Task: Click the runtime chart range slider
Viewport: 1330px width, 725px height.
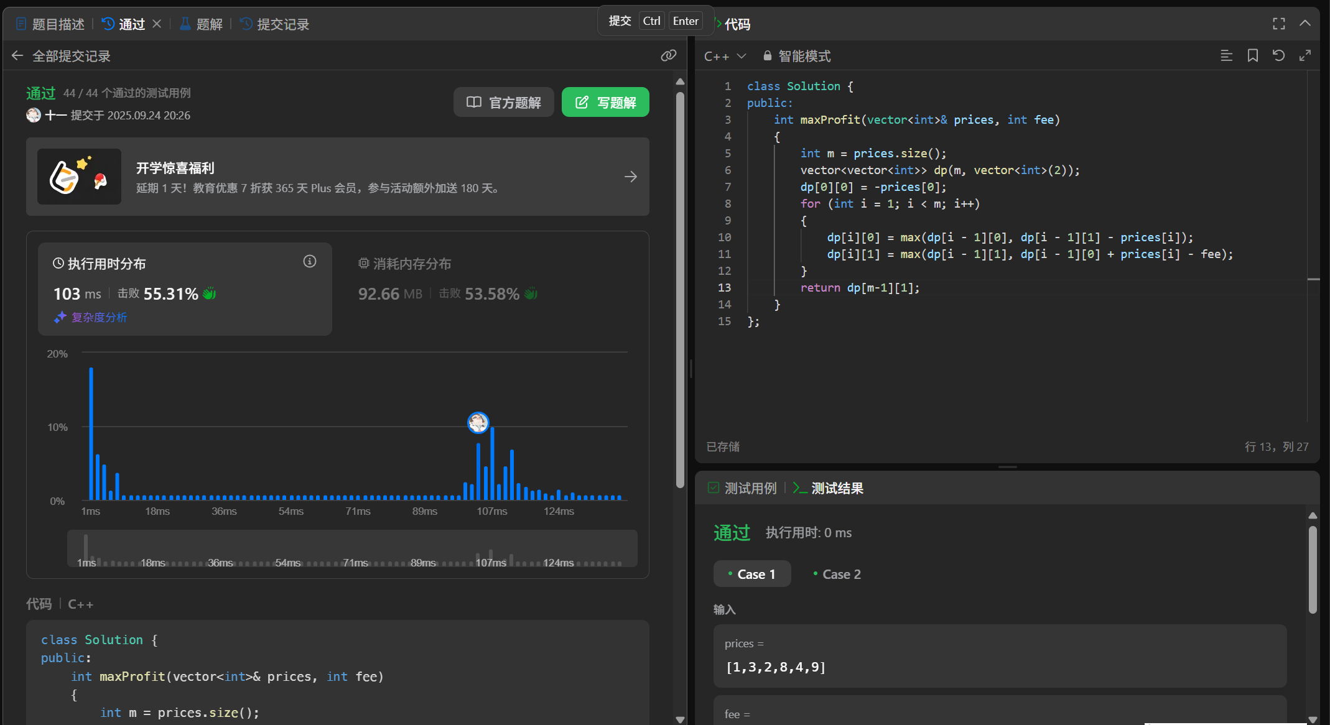Action: point(352,548)
